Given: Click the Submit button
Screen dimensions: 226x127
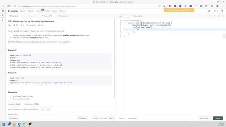Looking at the screenshot, I should click(218, 119).
